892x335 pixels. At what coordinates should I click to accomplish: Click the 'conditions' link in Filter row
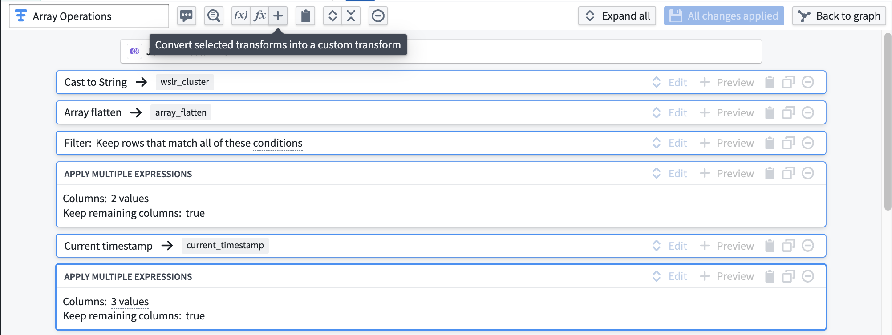[278, 143]
